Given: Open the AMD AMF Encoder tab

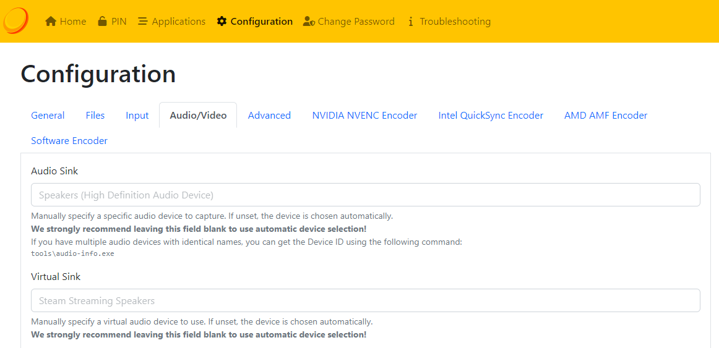Looking at the screenshot, I should tap(606, 116).
